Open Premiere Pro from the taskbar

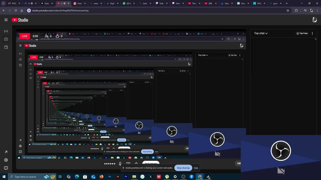pyautogui.click(x=126, y=177)
